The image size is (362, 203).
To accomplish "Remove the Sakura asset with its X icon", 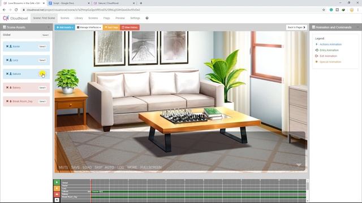I will 7,74.
